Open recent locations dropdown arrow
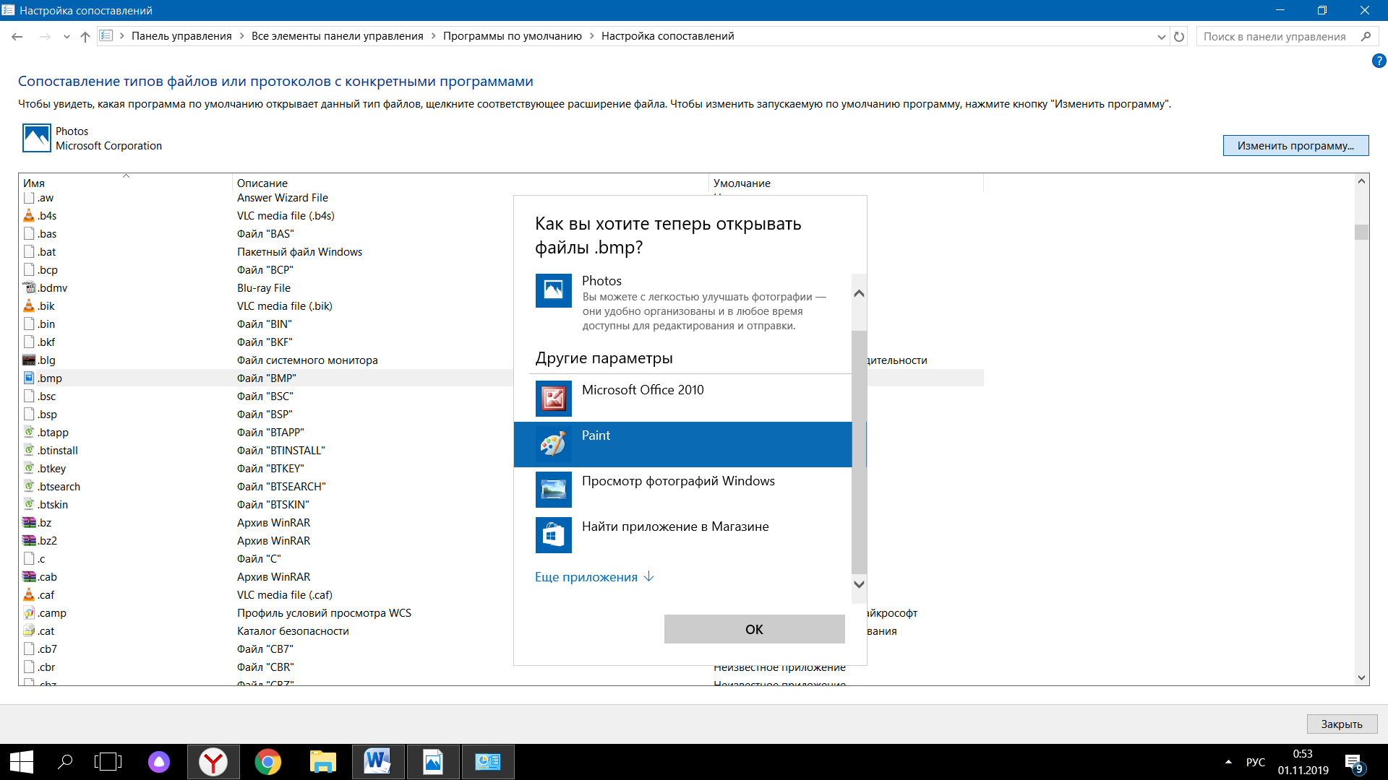1388x780 pixels. pyautogui.click(x=67, y=36)
